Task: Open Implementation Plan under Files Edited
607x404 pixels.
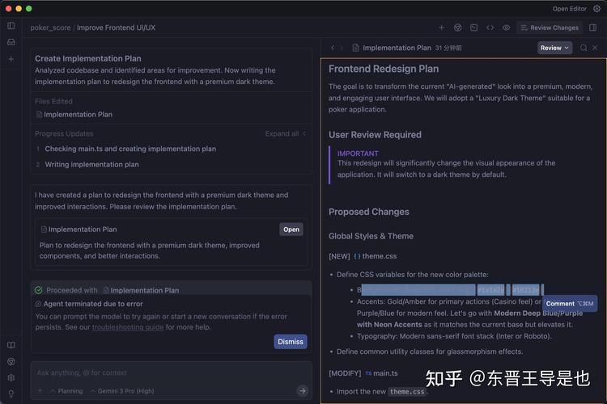Action: pyautogui.click(x=74, y=115)
